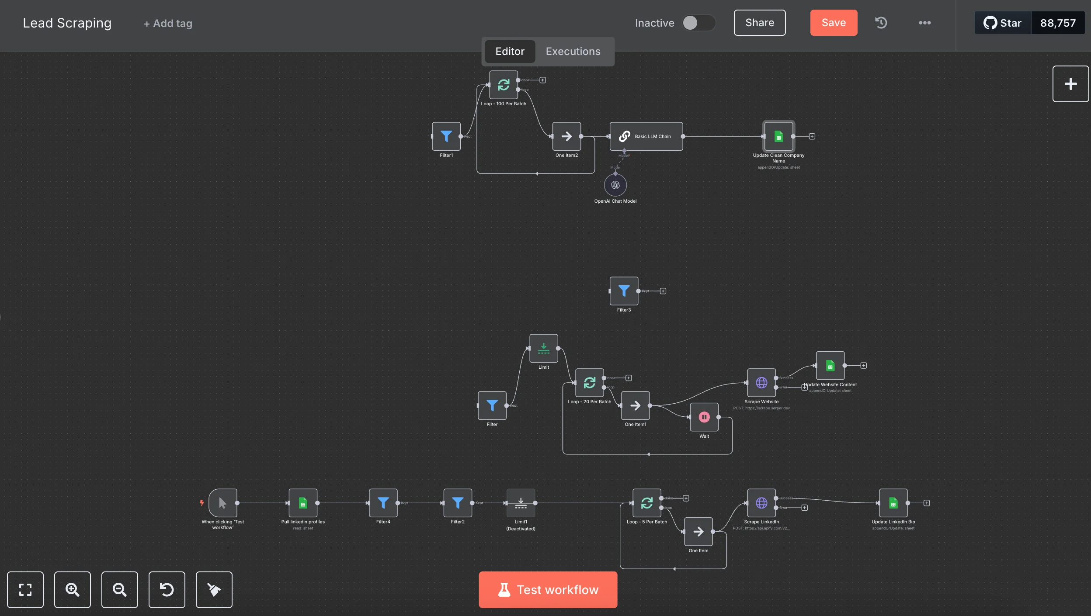The height and width of the screenshot is (616, 1091).
Task: Reset the canvas zoom
Action: point(167,590)
